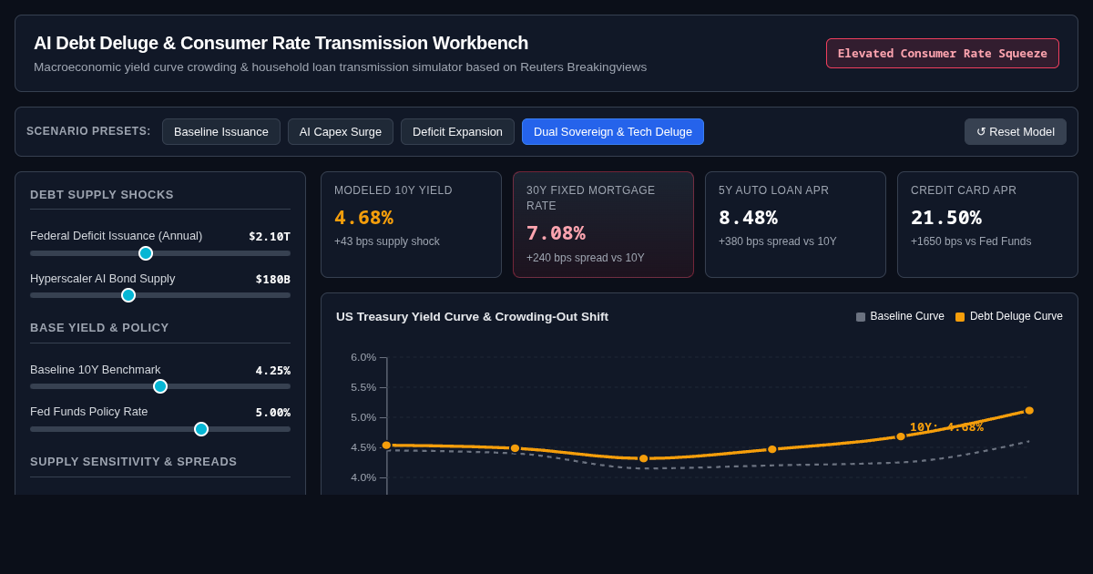Click the 21.50% credit card rate value

(x=946, y=218)
